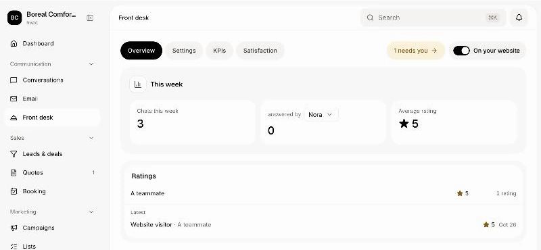Select Leads & deals via the funnel icon

click(x=14, y=154)
